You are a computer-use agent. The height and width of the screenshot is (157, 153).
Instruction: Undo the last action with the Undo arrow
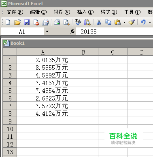click(143, 22)
